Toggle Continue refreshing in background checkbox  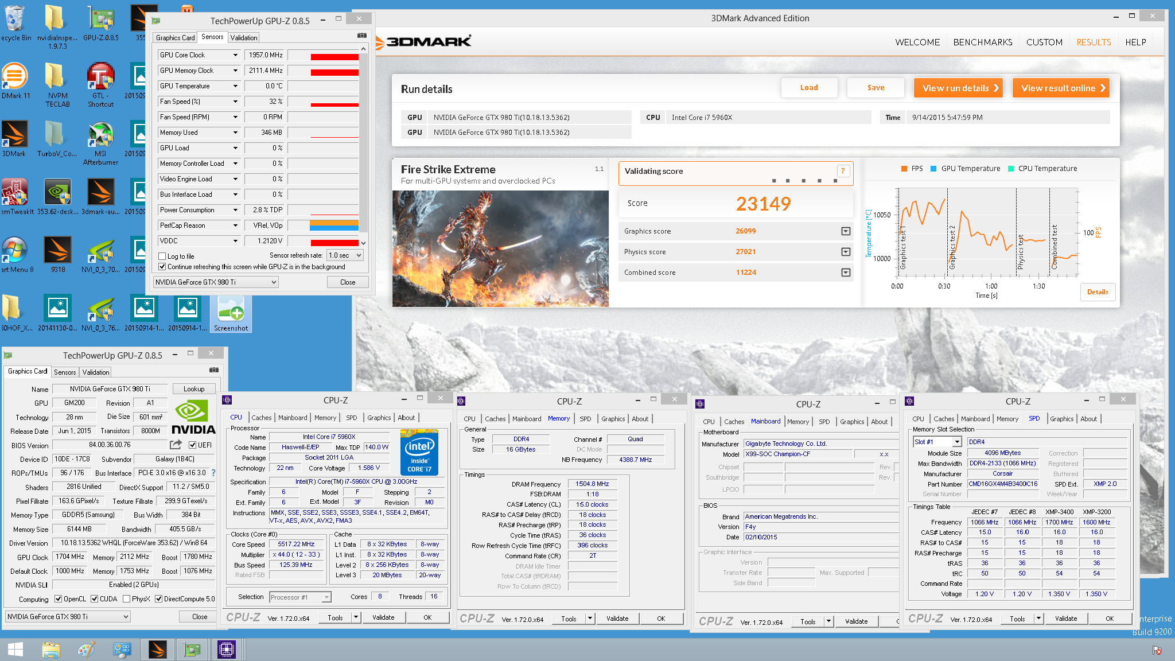162,267
